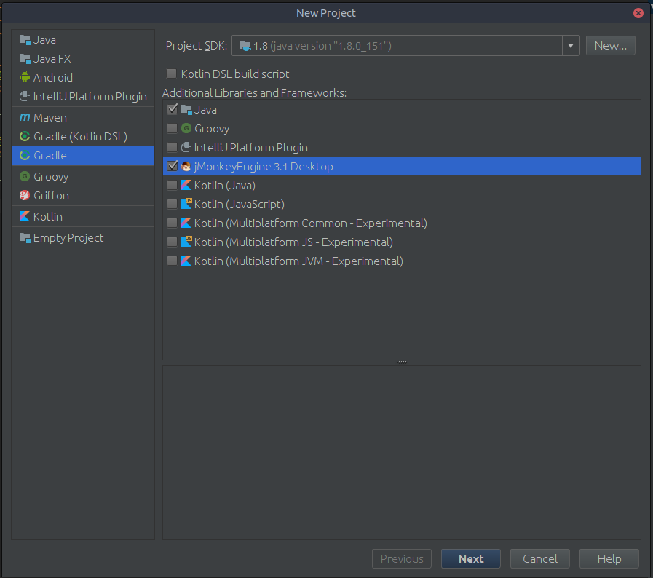Screen dimensions: 653x578
Task: Click the SDK folder icon in combo box
Action: pos(246,46)
